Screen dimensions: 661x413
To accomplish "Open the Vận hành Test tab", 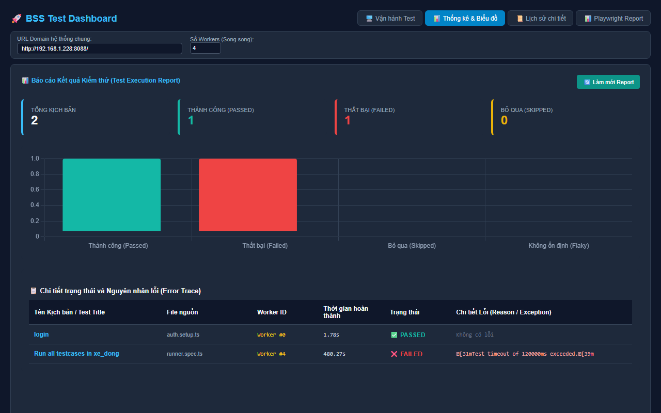I will click(390, 18).
